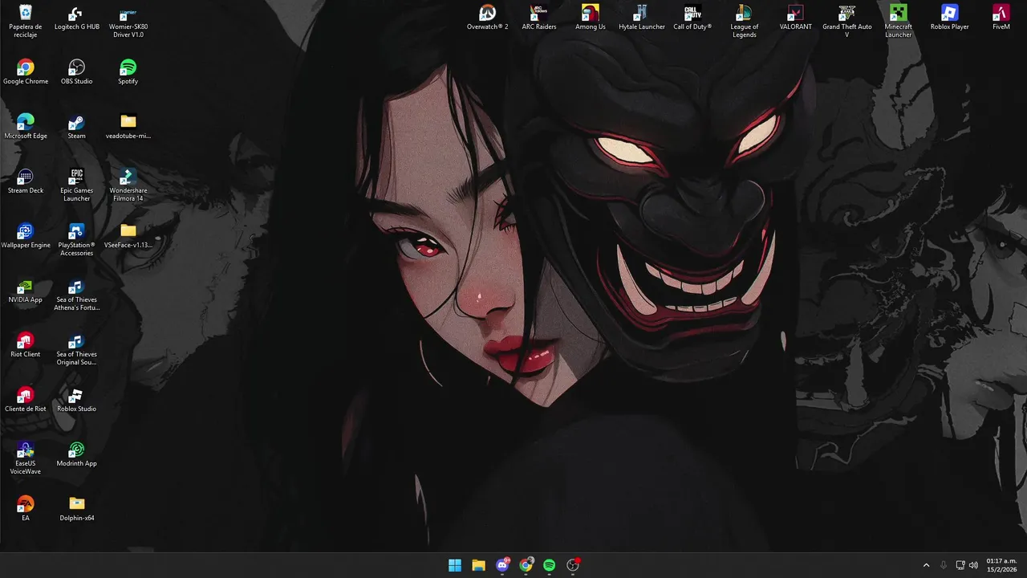Select the Modrinth App desktop icon
Screen dimensions: 1027x578
[x=77, y=454]
